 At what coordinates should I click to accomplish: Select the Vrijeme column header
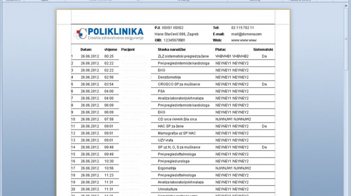(x=111, y=50)
